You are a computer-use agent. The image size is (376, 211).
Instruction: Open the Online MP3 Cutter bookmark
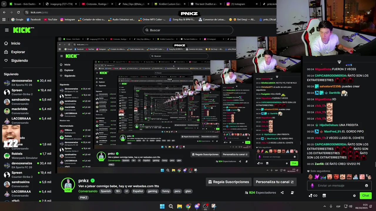point(152,20)
